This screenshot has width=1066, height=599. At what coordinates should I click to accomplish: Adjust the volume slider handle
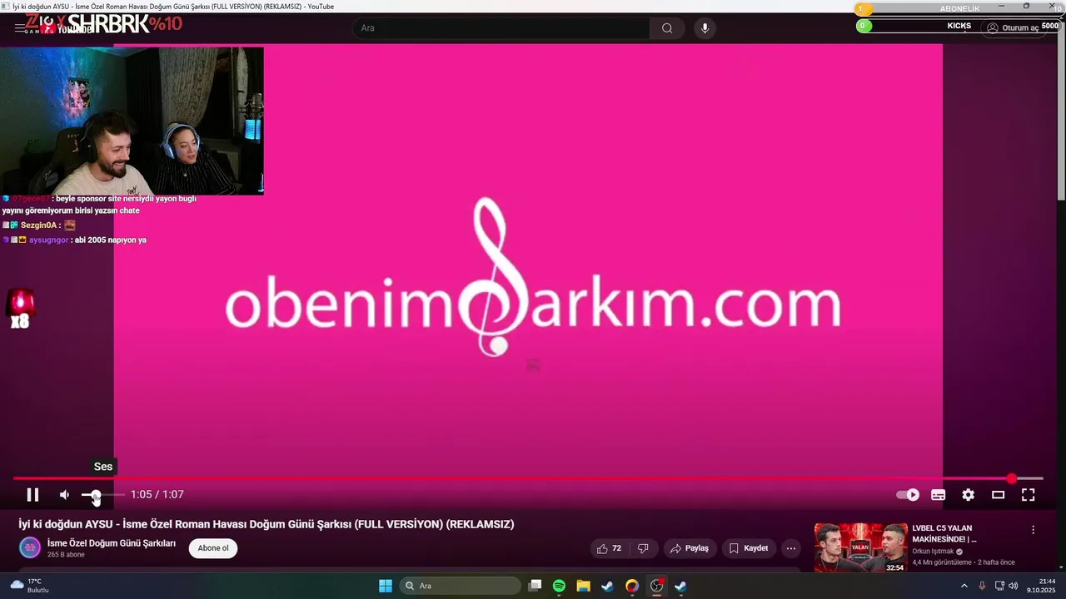[x=96, y=495]
